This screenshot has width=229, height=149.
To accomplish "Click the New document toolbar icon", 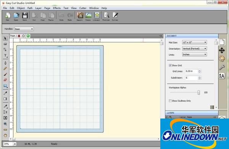I will 8,16.
